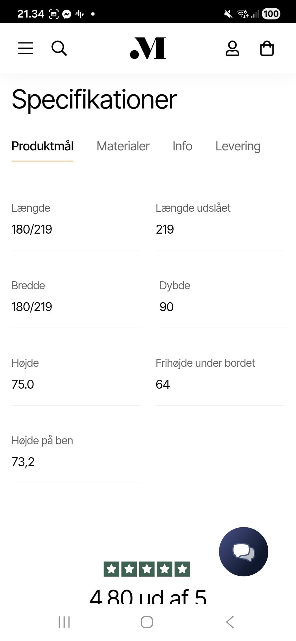Open Android recent apps button
296x641 pixels.
tap(64, 622)
